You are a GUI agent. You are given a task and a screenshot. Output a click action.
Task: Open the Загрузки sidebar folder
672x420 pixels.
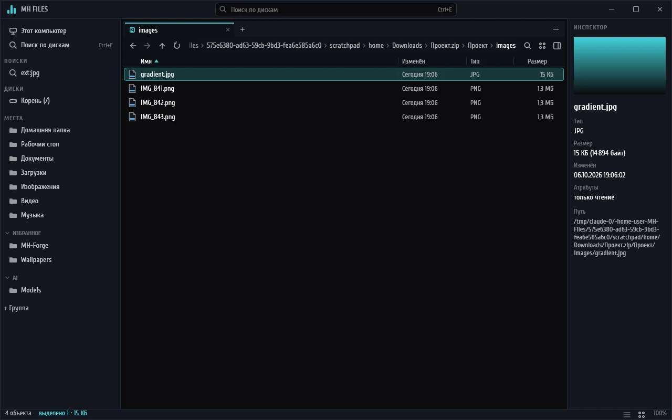pyautogui.click(x=34, y=173)
